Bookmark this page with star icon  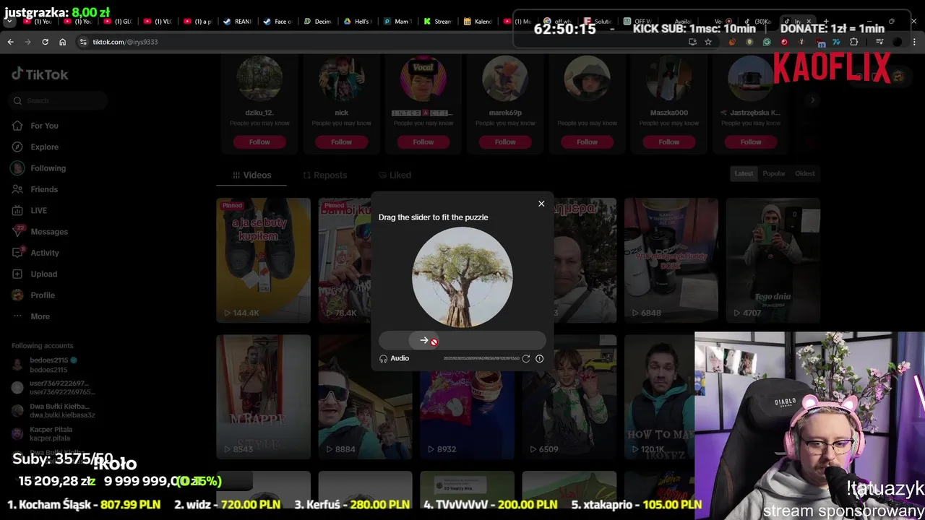coord(708,42)
